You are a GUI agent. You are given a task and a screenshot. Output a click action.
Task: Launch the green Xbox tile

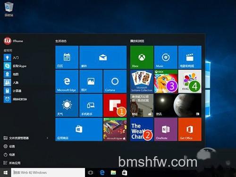tap(142, 57)
